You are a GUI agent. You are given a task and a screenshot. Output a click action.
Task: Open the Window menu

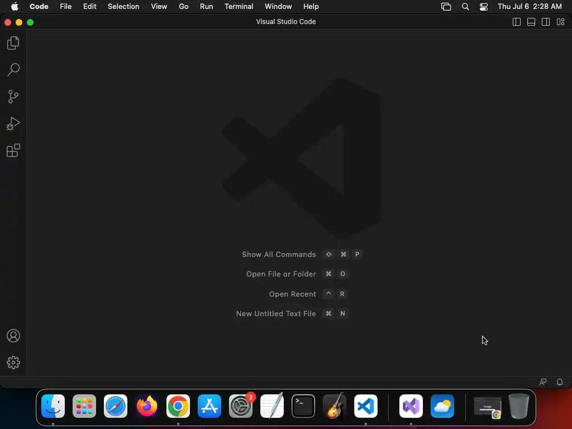point(278,7)
